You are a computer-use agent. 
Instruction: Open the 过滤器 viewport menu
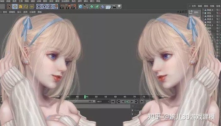click(x=32, y=12)
